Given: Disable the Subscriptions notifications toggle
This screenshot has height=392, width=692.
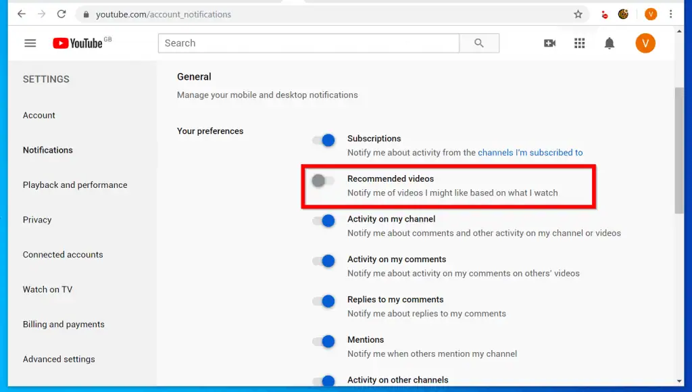Looking at the screenshot, I should (x=324, y=140).
